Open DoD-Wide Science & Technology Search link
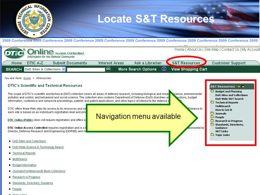260x195 pixels. [38, 147]
